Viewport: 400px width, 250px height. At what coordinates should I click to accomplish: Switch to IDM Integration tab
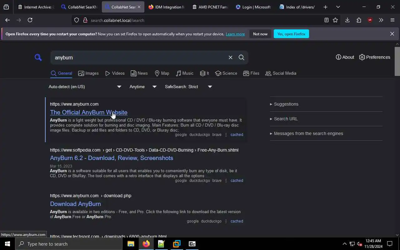tap(166, 7)
